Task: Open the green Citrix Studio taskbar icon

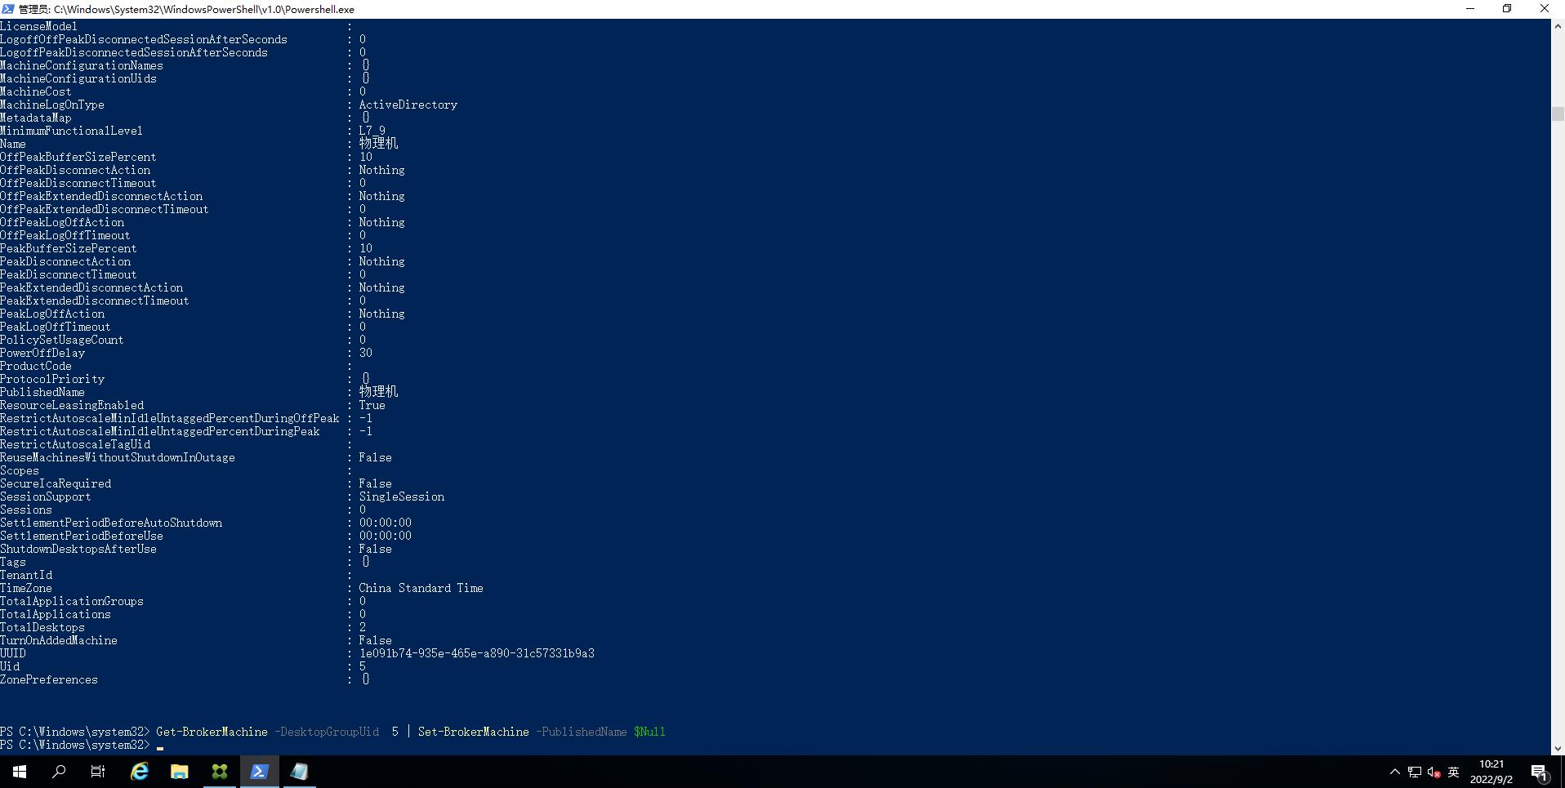Action: [x=220, y=772]
